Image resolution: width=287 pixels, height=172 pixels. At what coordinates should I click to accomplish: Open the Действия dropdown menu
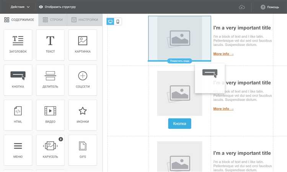point(20,7)
